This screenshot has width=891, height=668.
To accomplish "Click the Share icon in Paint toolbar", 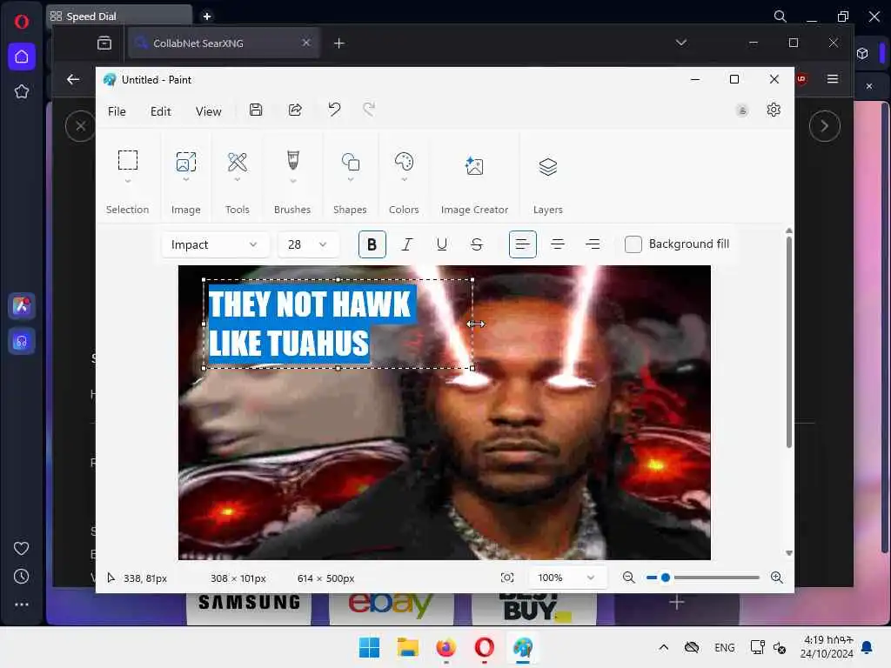I will (x=295, y=110).
